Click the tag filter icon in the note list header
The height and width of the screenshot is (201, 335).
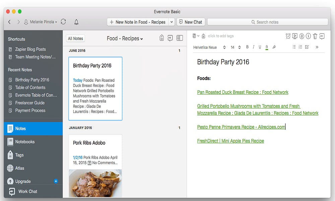(x=162, y=38)
